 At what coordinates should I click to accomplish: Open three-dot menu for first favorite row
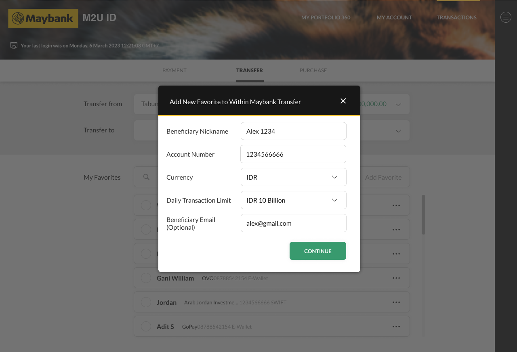tap(396, 205)
